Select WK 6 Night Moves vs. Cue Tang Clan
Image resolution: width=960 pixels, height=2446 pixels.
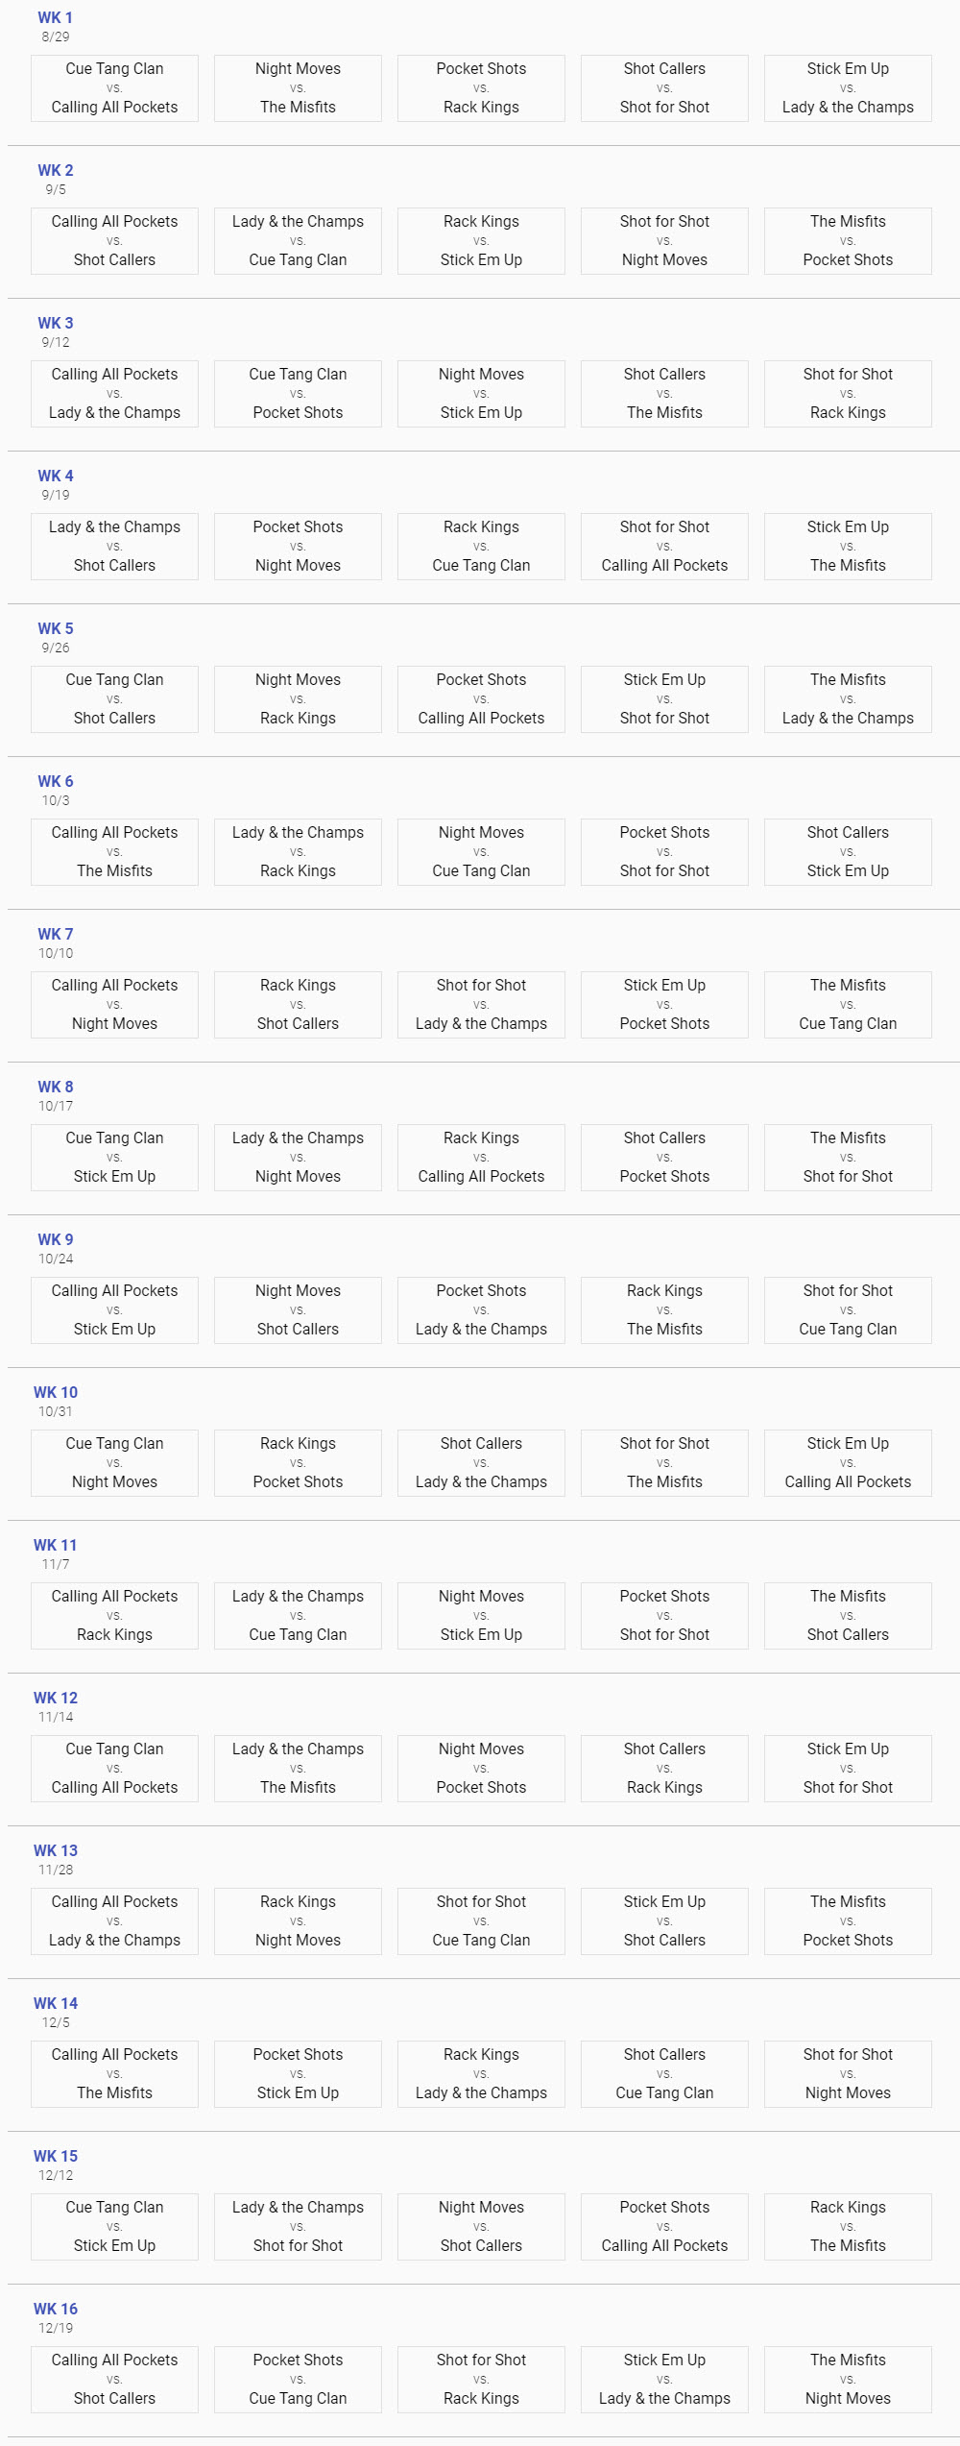481,852
